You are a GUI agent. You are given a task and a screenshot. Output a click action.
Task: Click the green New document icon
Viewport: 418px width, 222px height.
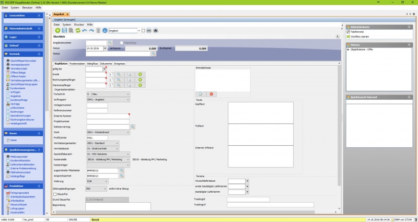point(57,31)
